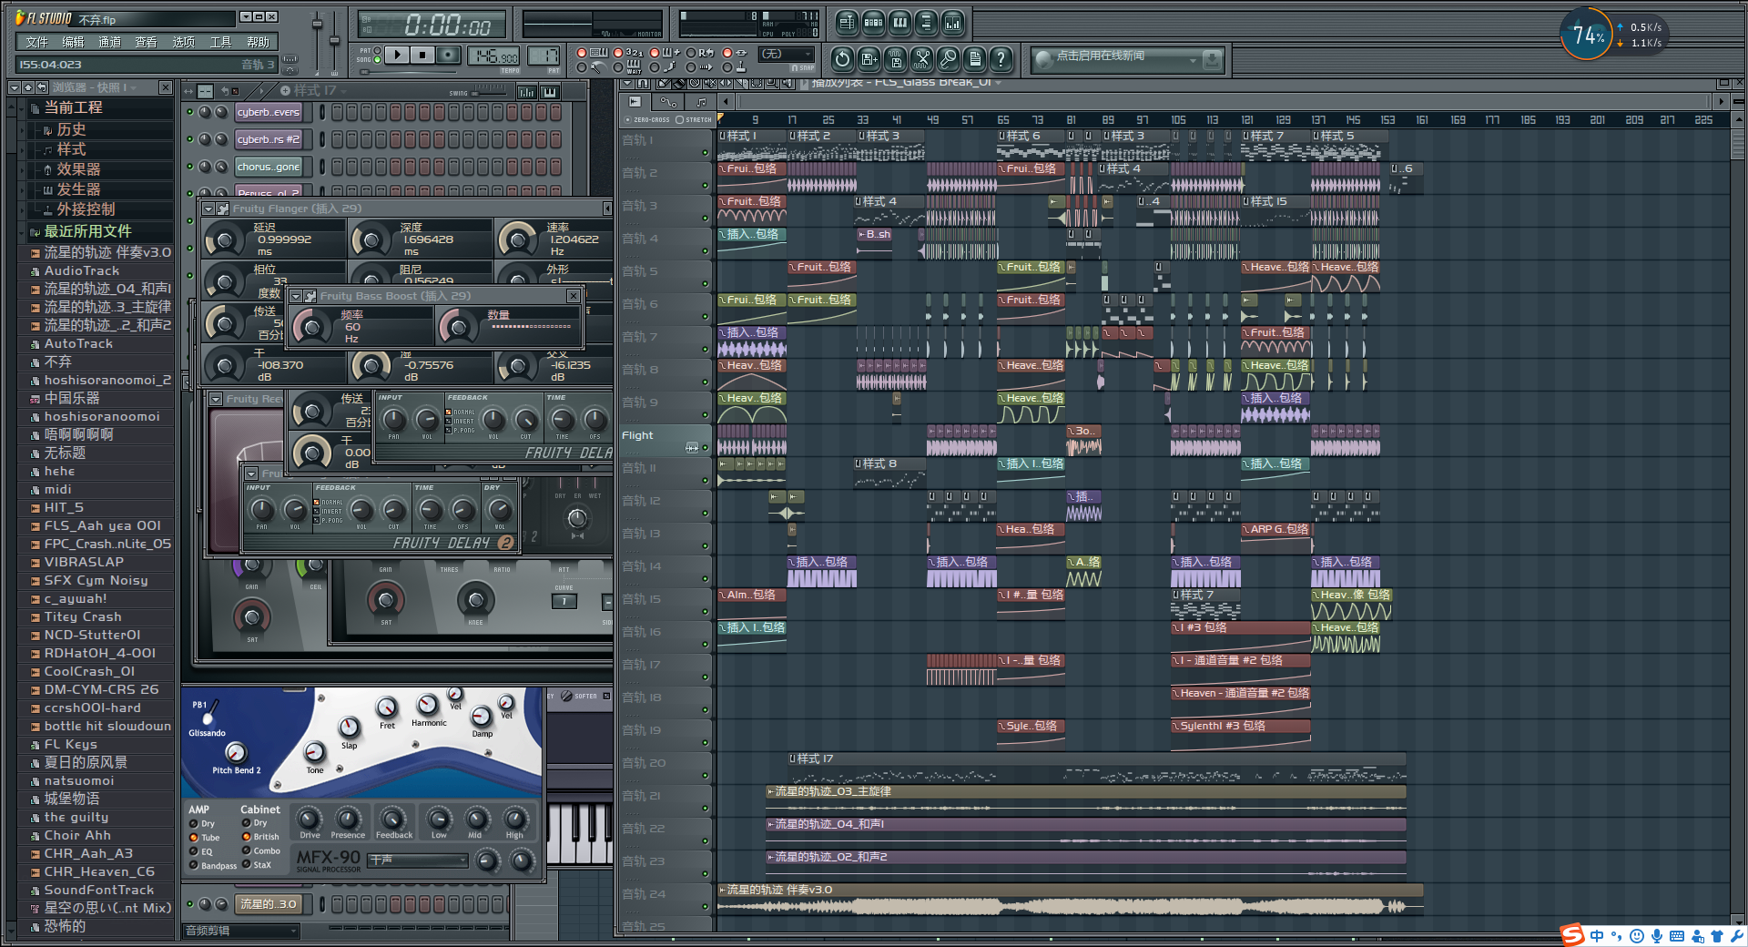The width and height of the screenshot is (1748, 947).
Task: Arm the record button
Action: [x=448, y=55]
